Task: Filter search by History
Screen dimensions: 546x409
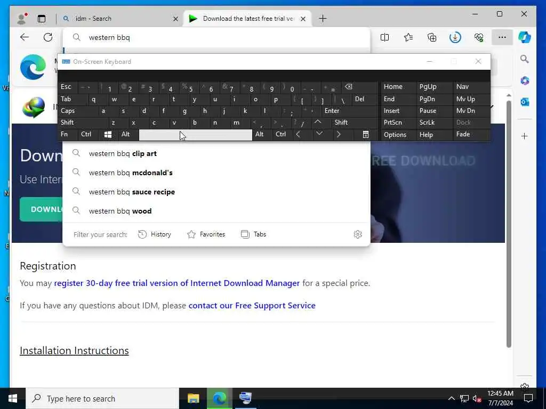Action: coord(155,234)
